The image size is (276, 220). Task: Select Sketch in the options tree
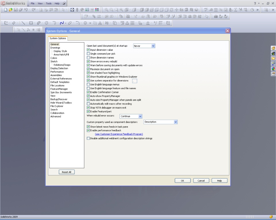(x=54, y=61)
